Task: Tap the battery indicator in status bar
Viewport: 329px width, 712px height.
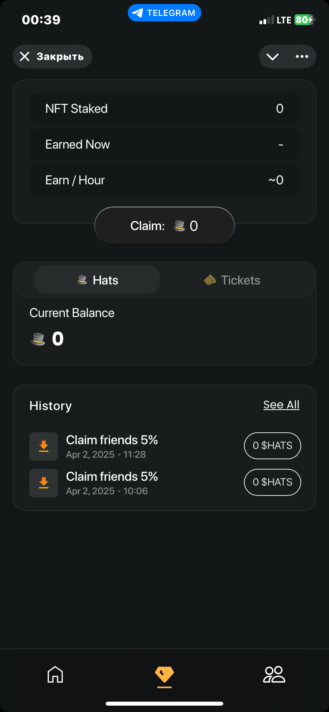Action: pos(304,20)
